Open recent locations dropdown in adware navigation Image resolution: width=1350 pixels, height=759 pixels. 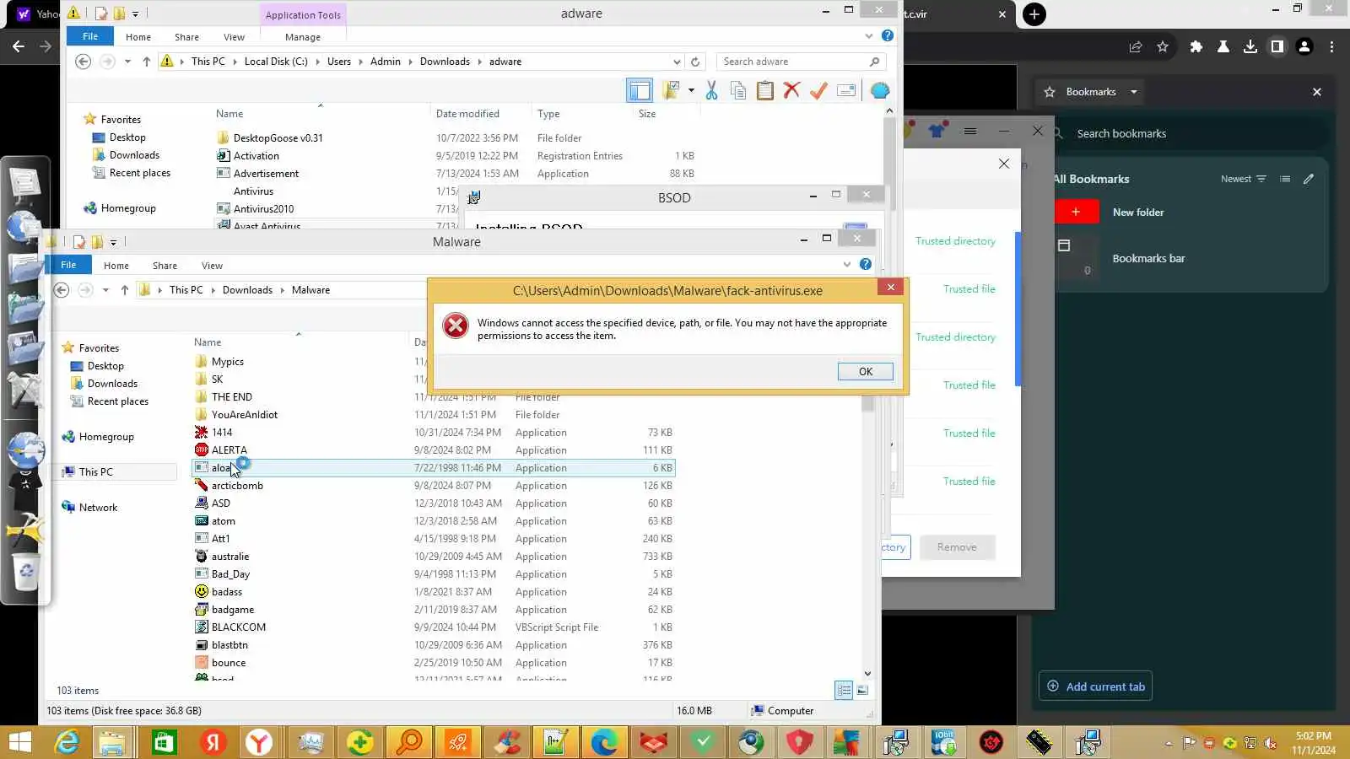127,62
